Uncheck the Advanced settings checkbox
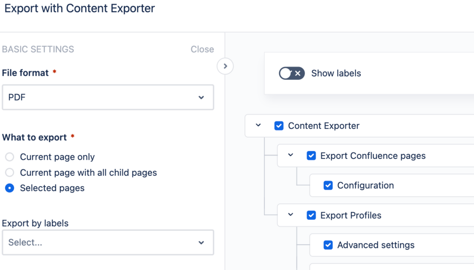 [x=328, y=245]
